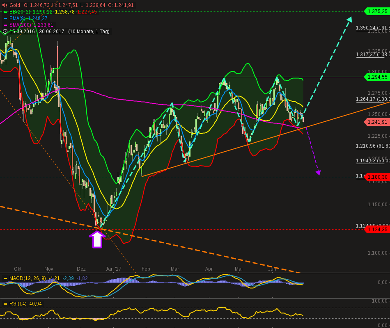Screen dimensions: 390x328
Task: Click the magenta SMA(200) legend marker
Action: point(5,25)
